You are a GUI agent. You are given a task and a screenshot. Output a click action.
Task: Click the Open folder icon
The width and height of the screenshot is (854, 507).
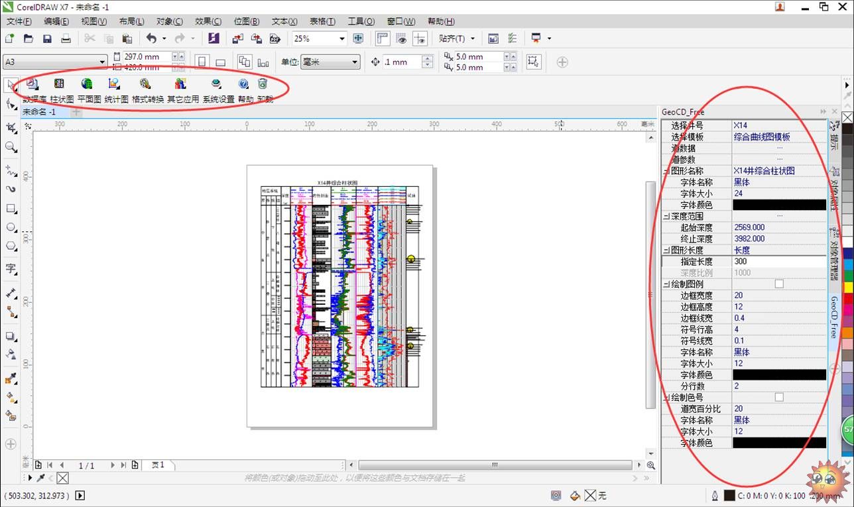pos(29,38)
